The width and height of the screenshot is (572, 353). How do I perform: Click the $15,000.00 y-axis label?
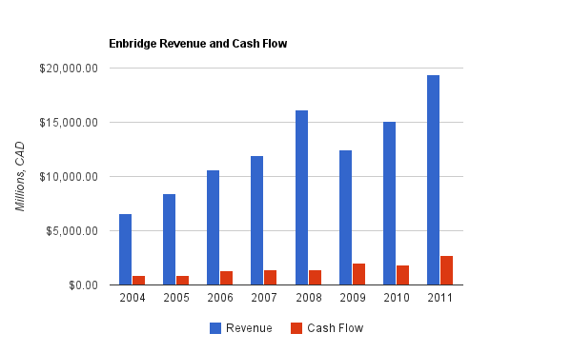coord(69,123)
